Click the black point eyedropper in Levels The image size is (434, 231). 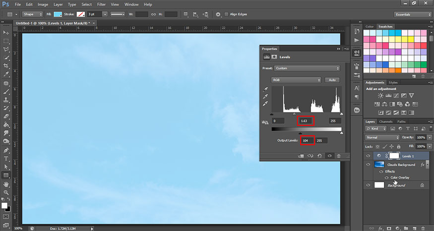point(266,89)
